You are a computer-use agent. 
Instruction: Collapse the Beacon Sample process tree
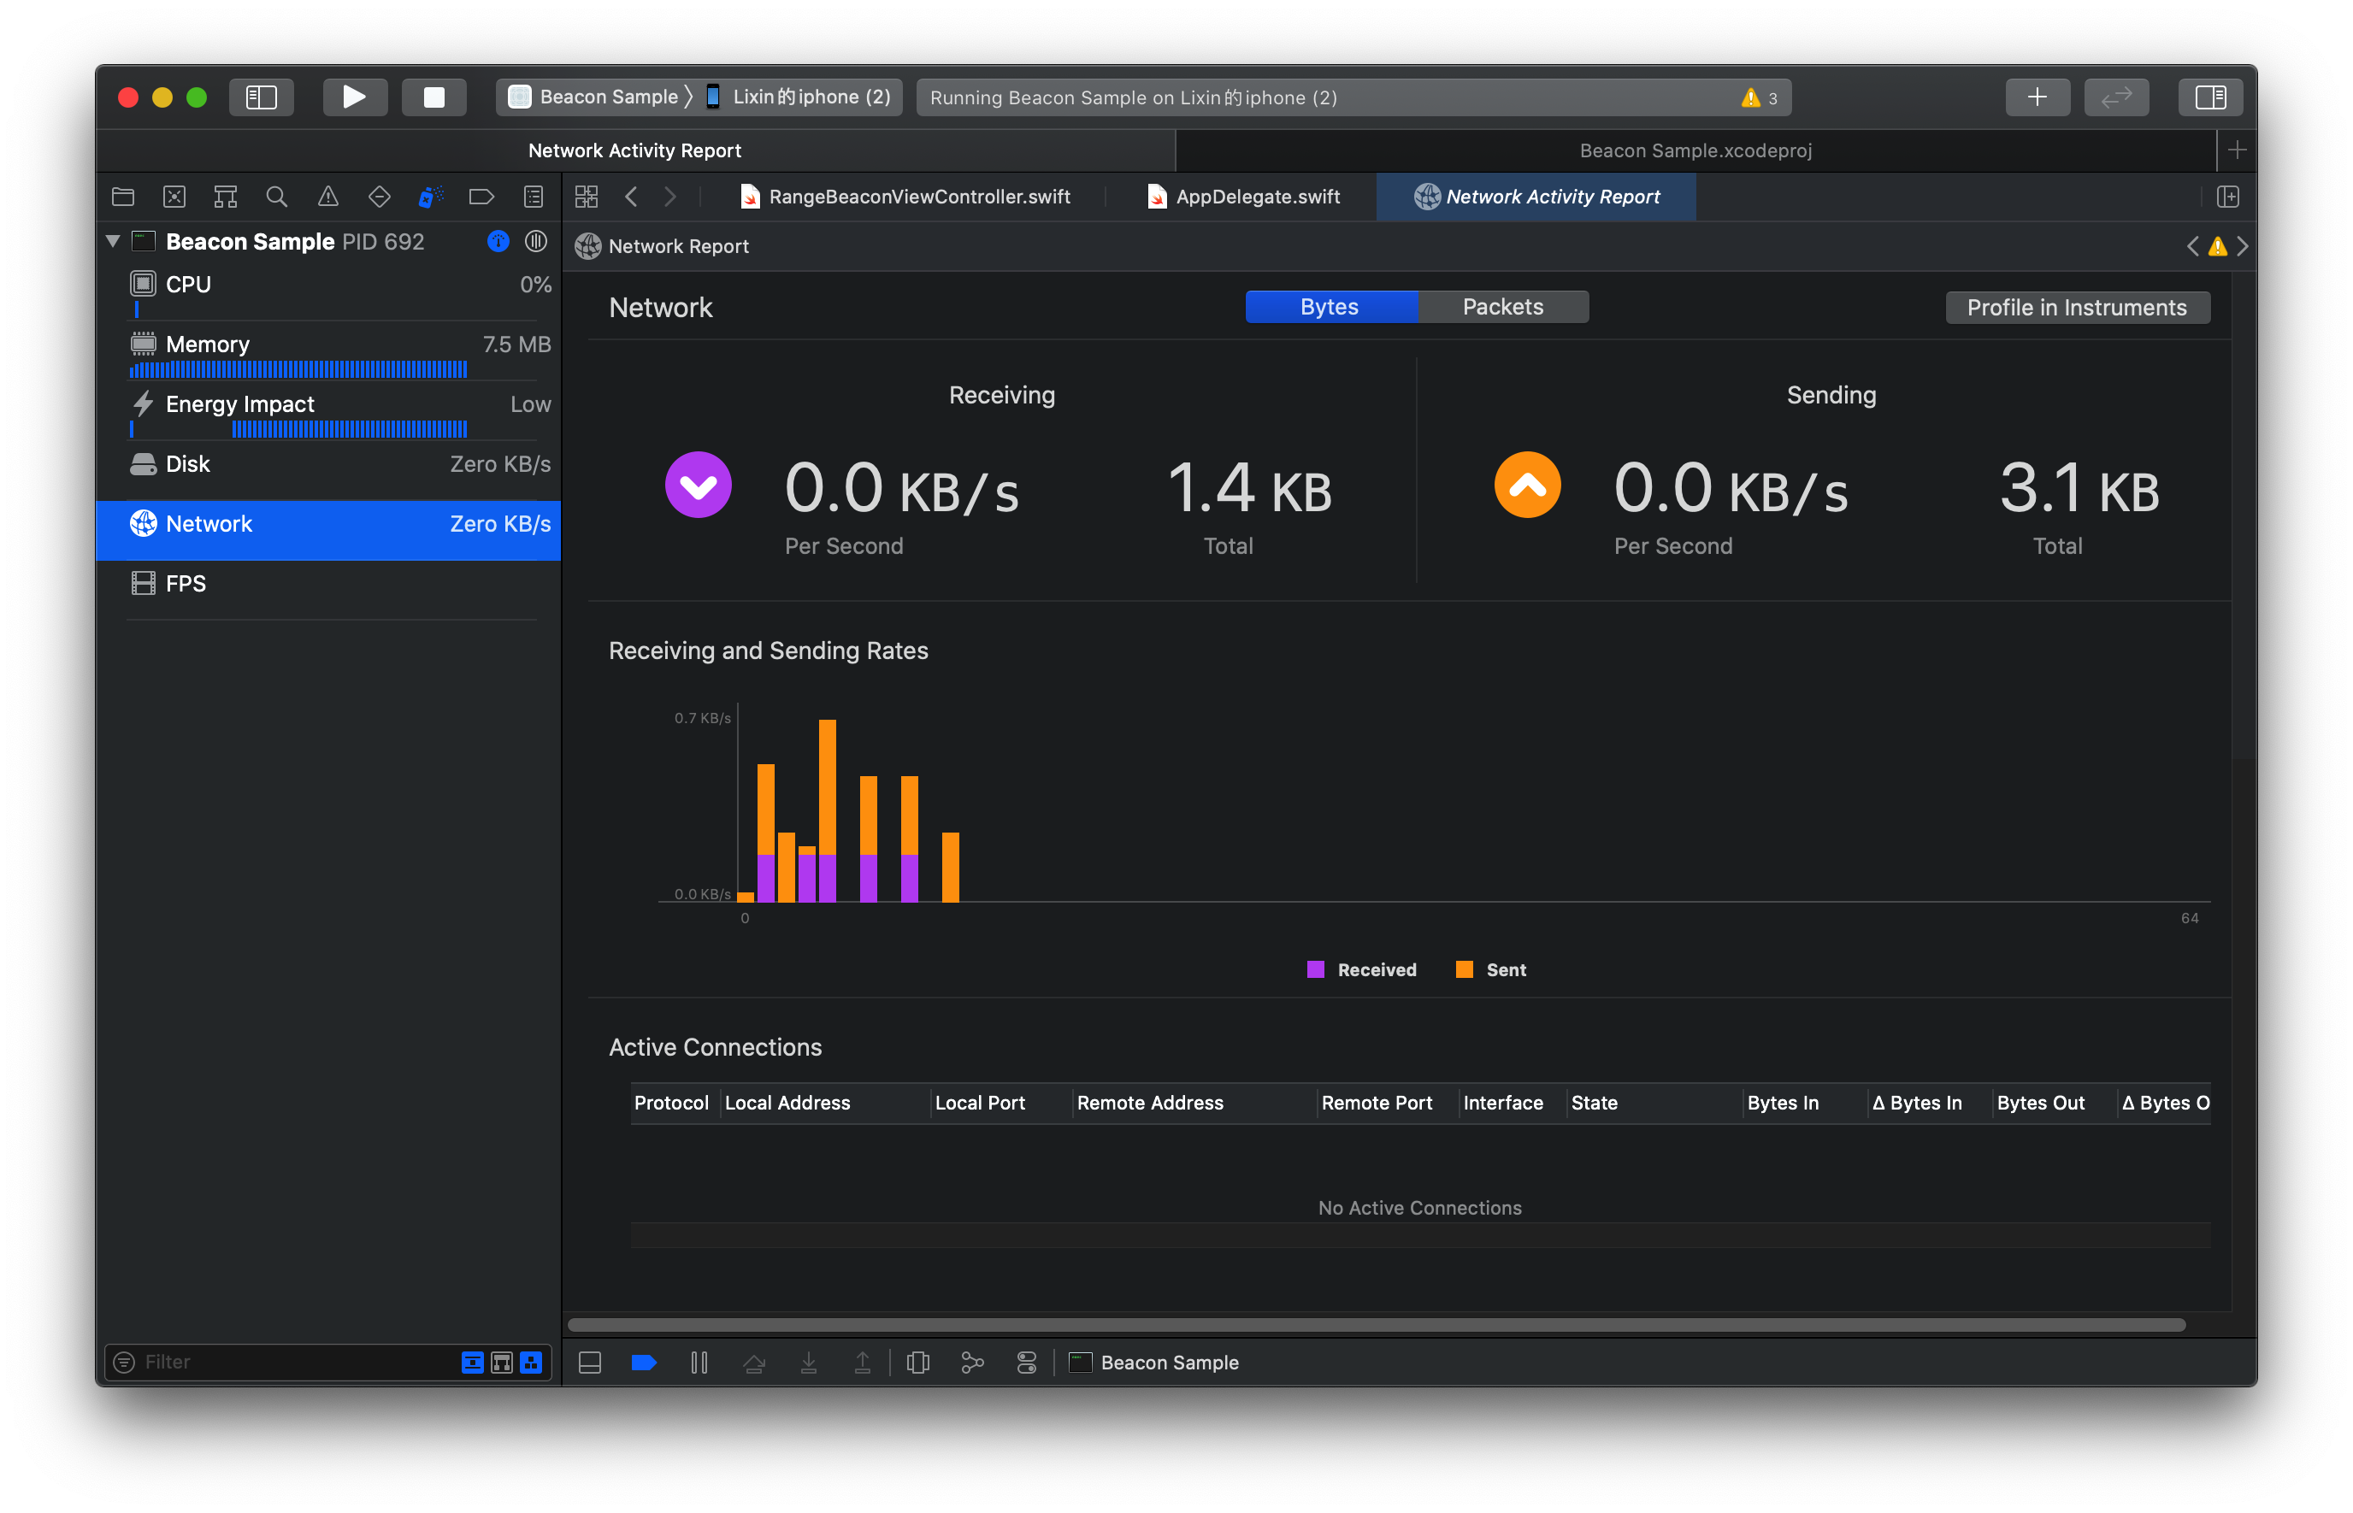113,242
